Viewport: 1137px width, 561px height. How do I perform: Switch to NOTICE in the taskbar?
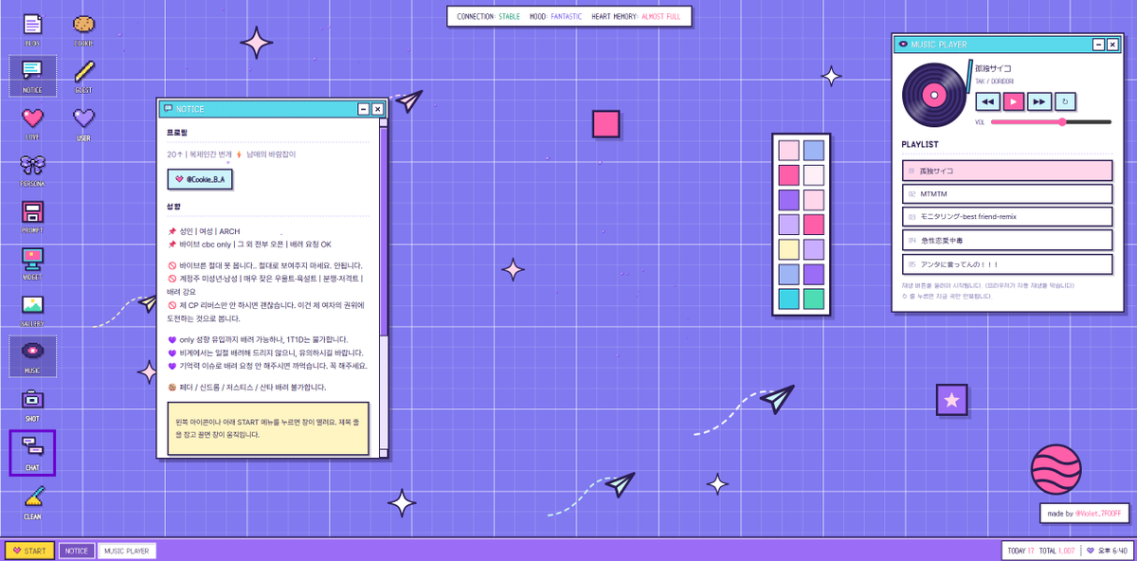tap(77, 551)
